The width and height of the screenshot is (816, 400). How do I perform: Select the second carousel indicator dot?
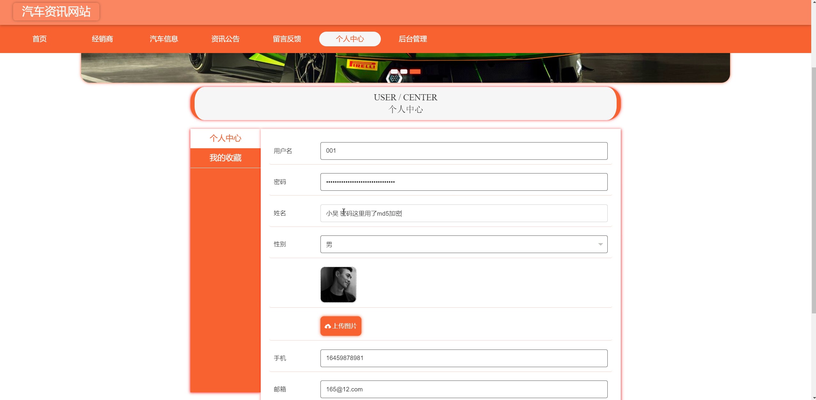[x=404, y=72]
